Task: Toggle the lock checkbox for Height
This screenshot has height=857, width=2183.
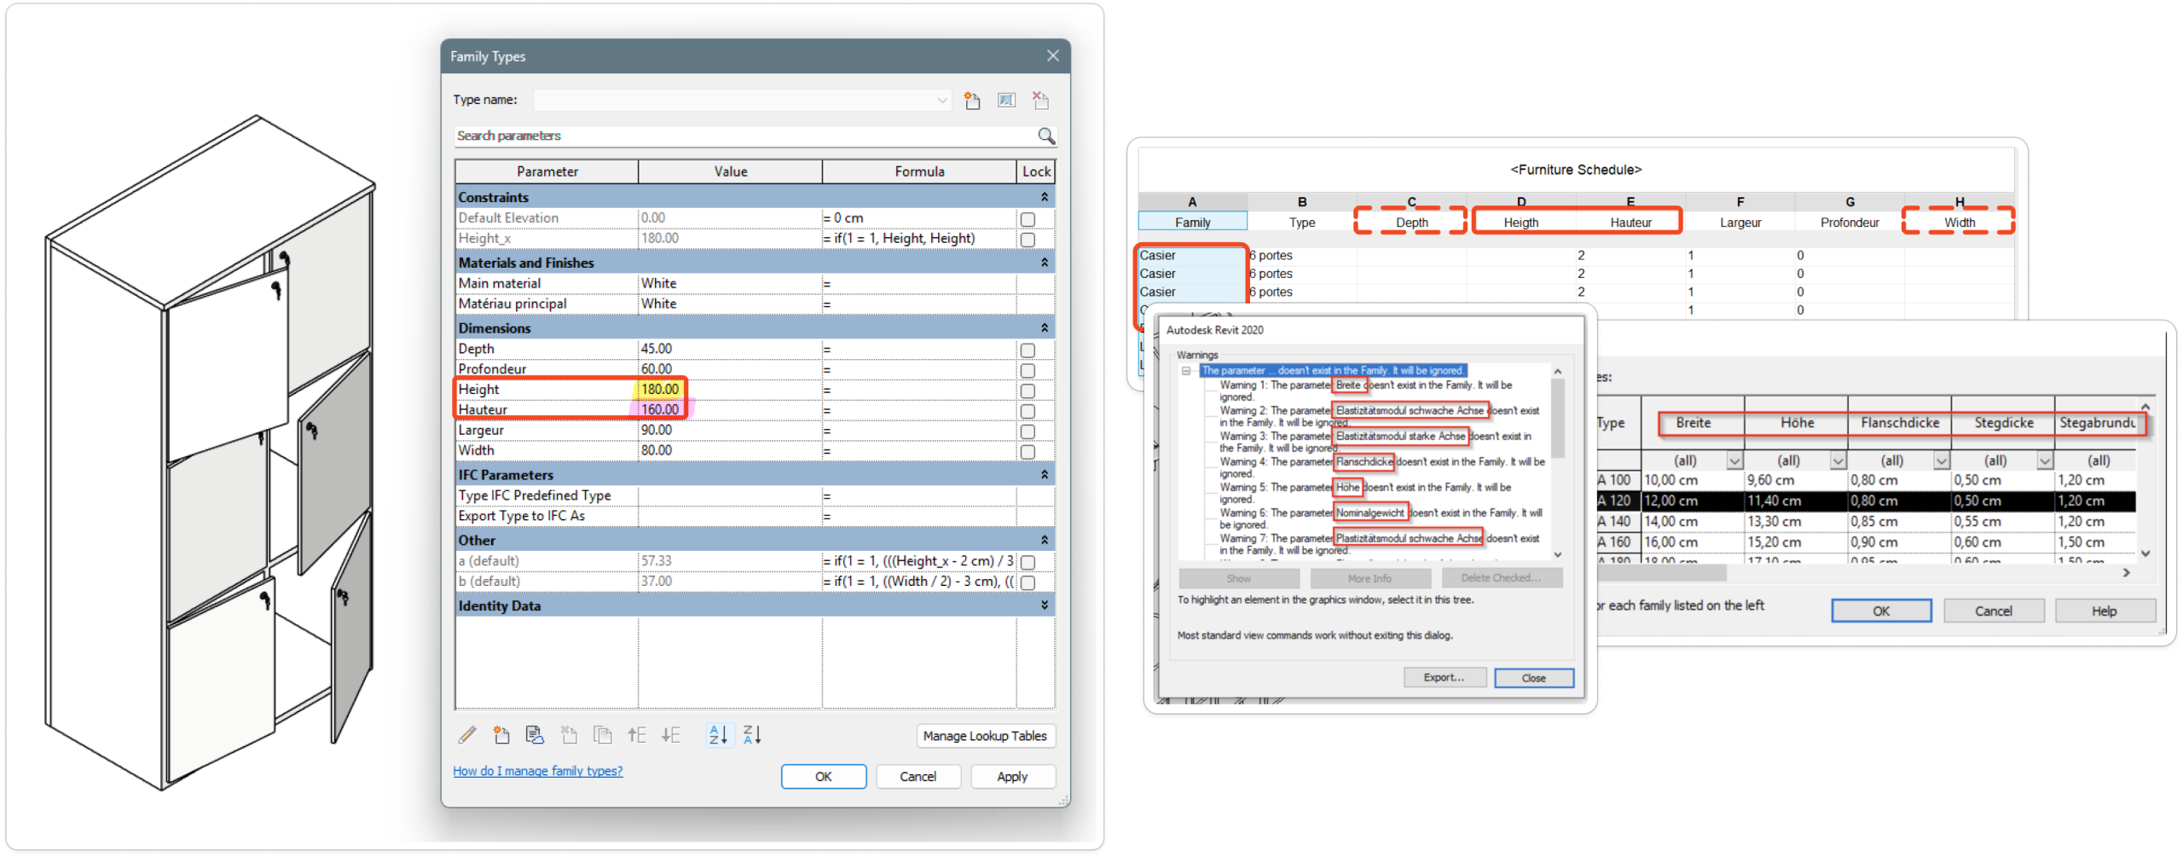Action: [x=1028, y=391]
